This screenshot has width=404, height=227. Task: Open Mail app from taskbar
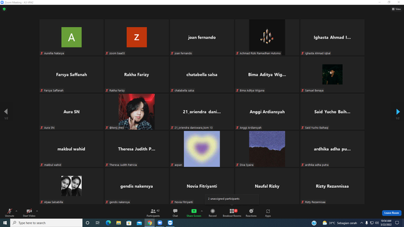pyautogui.click(x=139, y=223)
